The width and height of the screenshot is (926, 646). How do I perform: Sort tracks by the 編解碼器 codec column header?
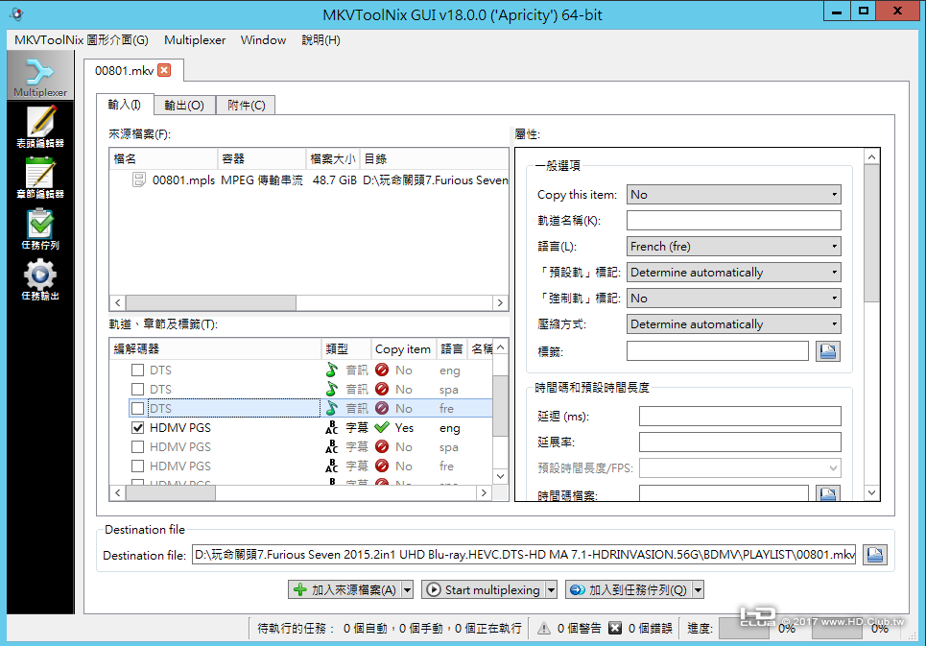(x=216, y=349)
